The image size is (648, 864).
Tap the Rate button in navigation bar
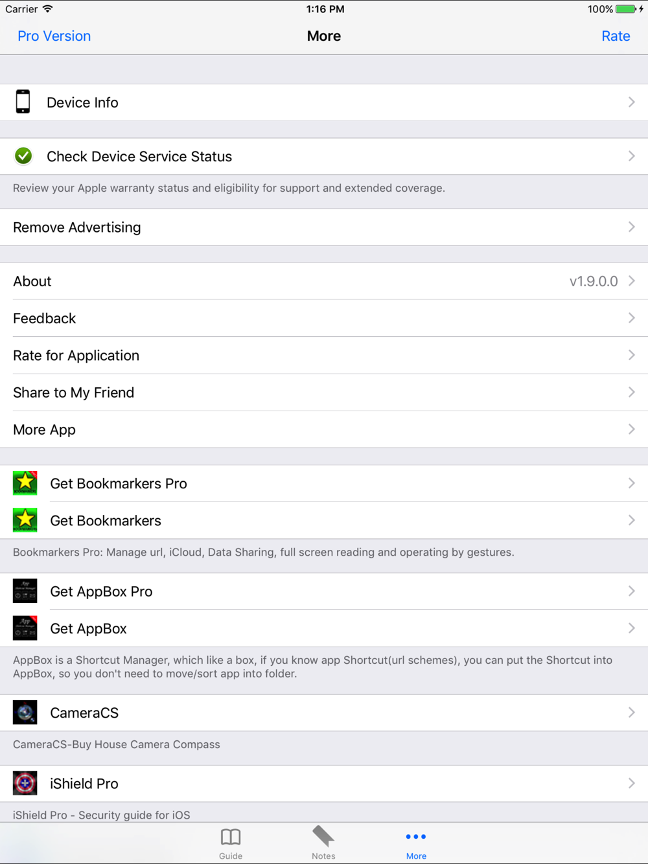point(616,36)
